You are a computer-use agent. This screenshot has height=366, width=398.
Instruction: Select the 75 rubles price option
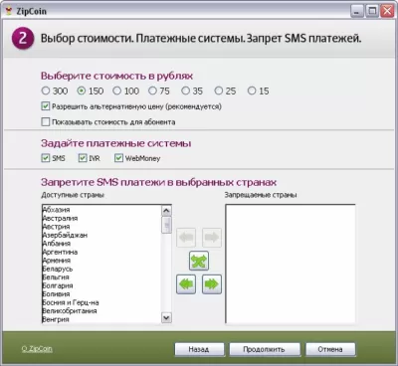(x=152, y=91)
